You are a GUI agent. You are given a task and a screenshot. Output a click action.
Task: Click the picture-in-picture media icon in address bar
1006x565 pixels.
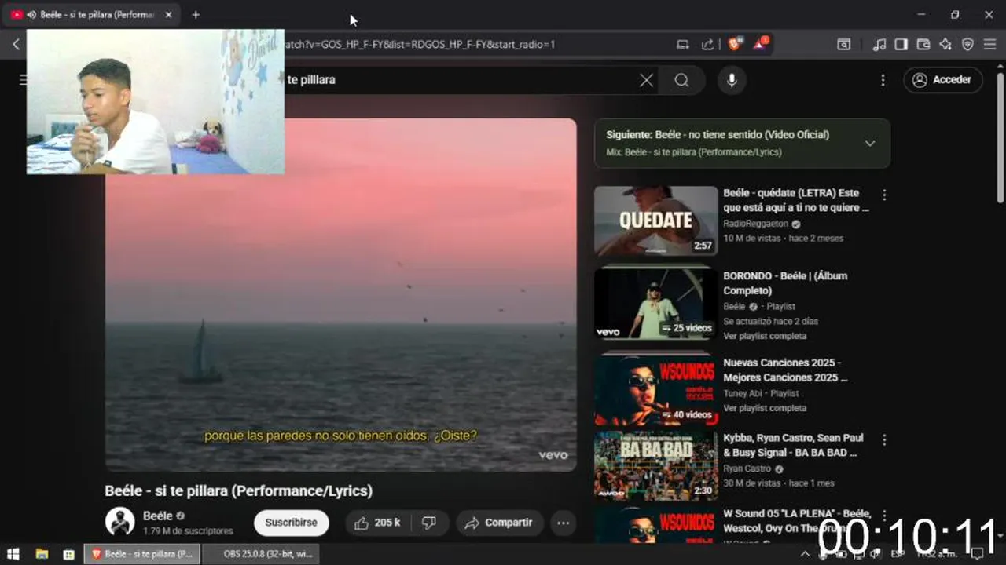click(x=683, y=45)
